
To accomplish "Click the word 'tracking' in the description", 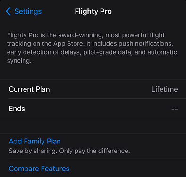I will click(19, 44).
